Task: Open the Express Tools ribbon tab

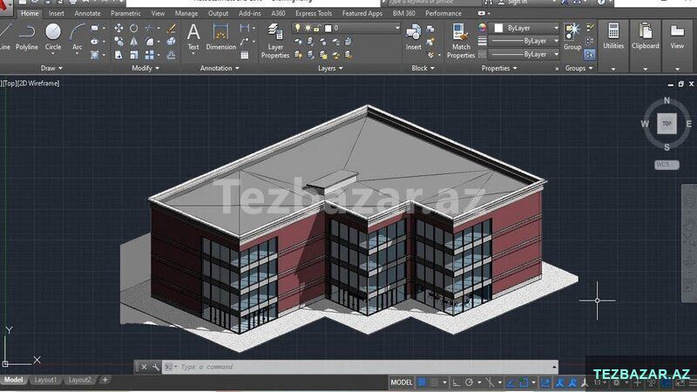Action: point(314,13)
